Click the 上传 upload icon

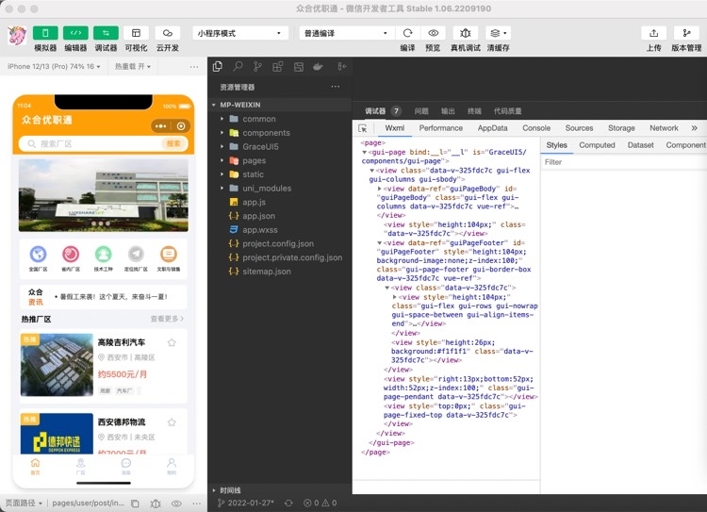(654, 33)
